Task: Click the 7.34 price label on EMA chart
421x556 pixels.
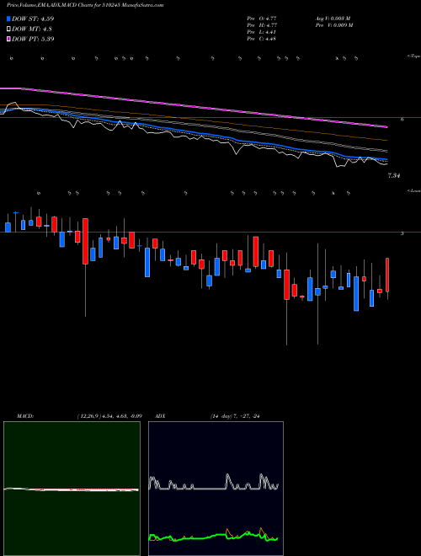Action: click(394, 175)
